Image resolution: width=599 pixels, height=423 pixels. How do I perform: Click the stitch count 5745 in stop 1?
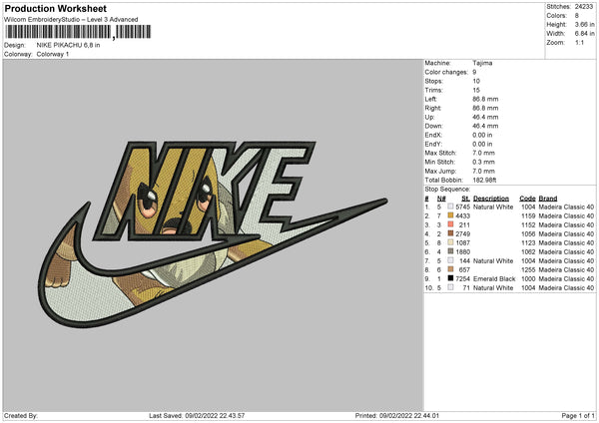(x=462, y=207)
